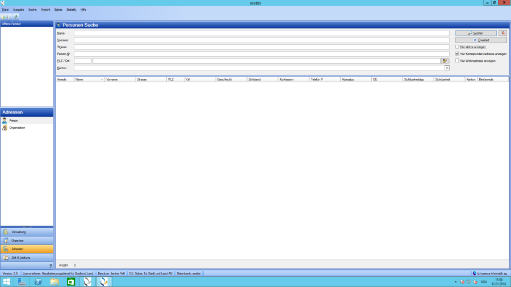Click into the Person-Nr input field
Image resolution: width=511 pixels, height=287 pixels.
point(261,54)
